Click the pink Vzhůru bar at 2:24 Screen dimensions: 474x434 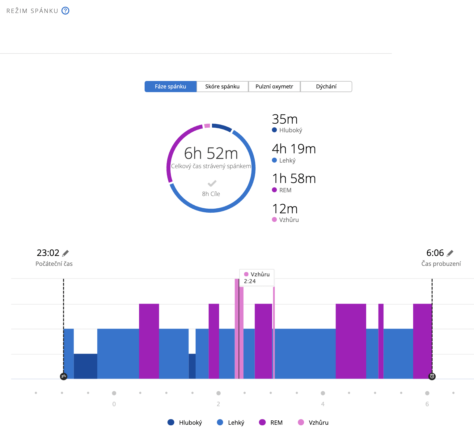237,328
